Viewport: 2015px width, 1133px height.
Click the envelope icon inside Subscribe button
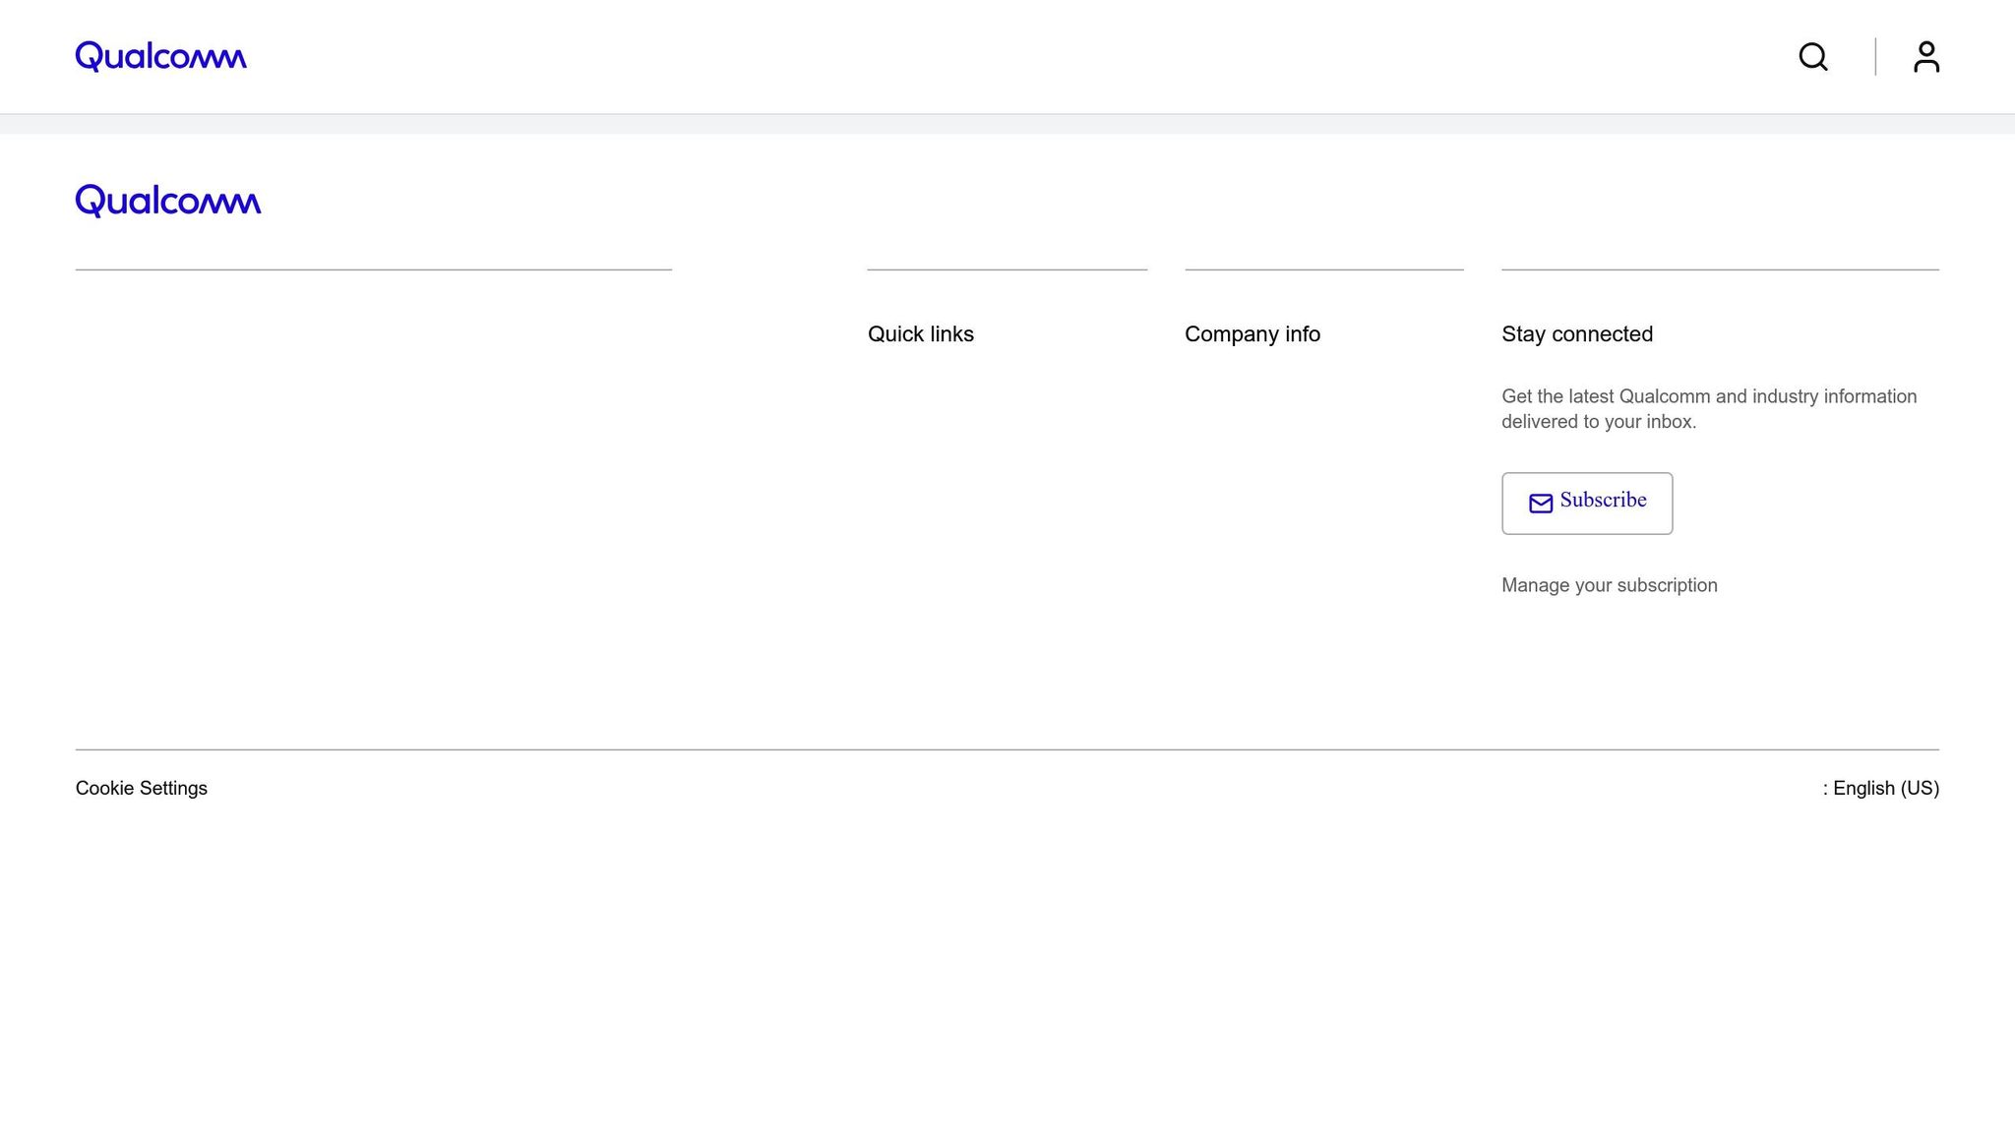1541,504
